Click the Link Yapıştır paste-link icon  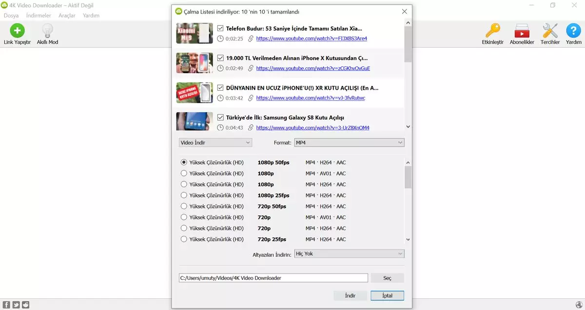[x=17, y=31]
